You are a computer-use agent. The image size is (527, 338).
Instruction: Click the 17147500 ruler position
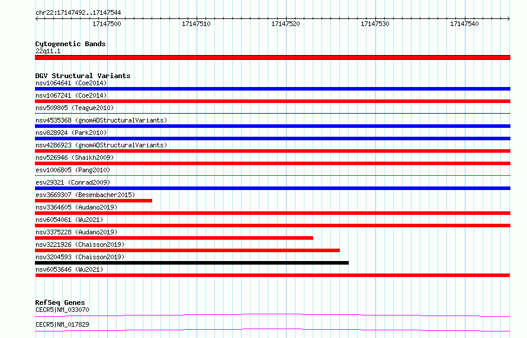coord(107,24)
